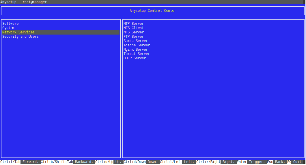306x165 pixels.
Task: Select Software in the left category list
Action: point(10,24)
